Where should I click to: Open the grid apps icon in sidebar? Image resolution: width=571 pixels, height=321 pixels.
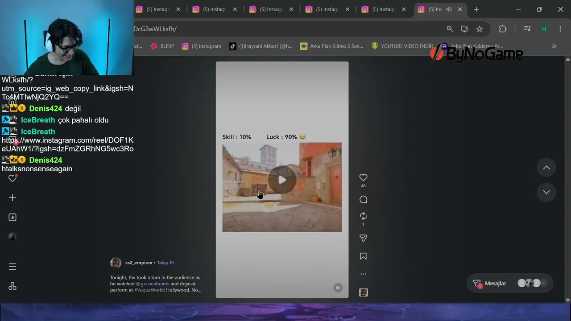tap(12, 286)
